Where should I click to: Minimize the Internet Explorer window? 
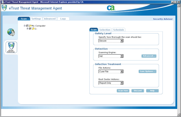click(172, 2)
